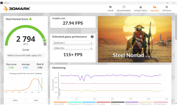Click the Steel Nomad benchmark artwork image

[135, 39]
